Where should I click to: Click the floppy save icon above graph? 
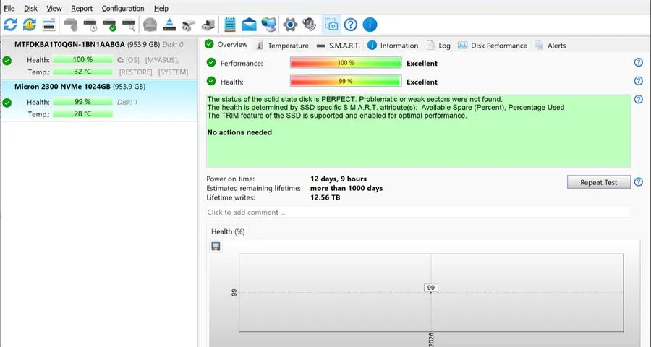[216, 247]
